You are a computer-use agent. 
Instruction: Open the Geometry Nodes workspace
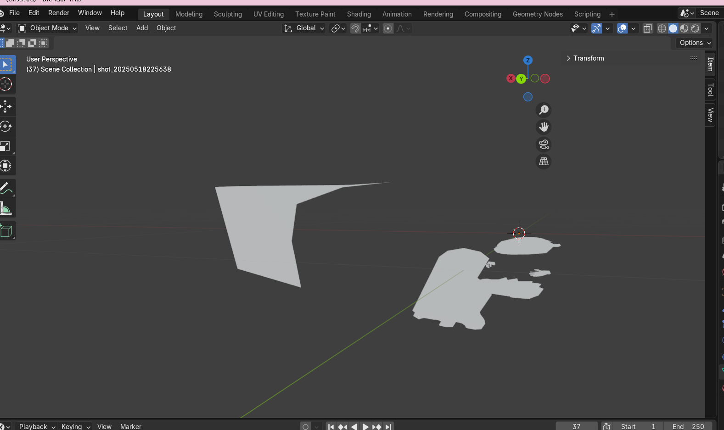click(x=538, y=14)
